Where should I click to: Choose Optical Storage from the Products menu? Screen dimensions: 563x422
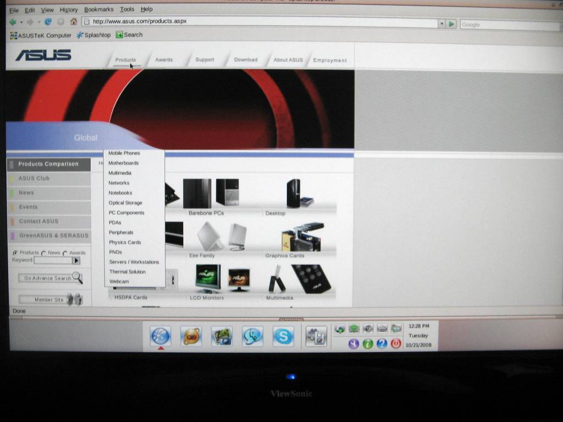tap(125, 203)
